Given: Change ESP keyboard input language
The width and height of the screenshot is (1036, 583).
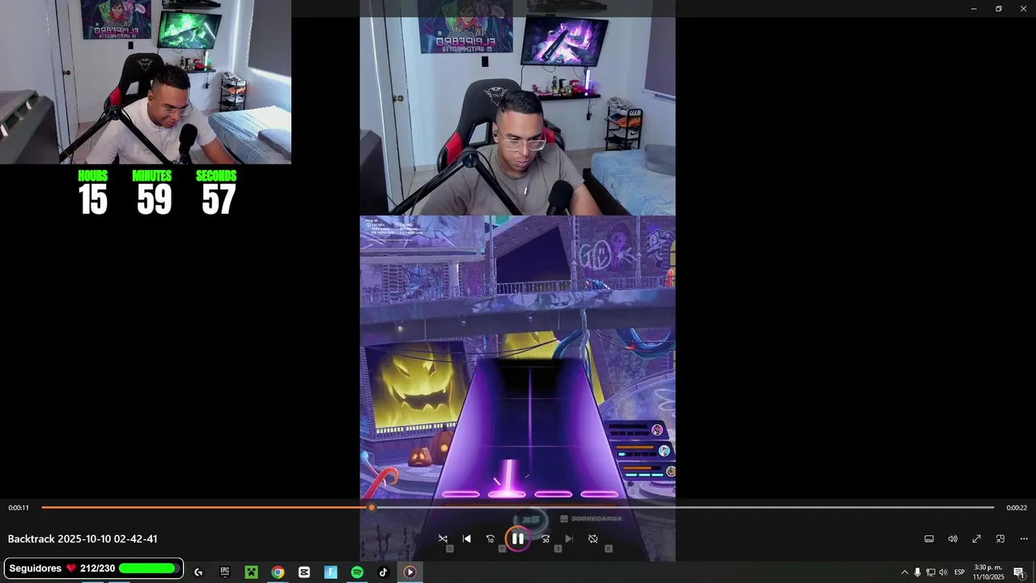Looking at the screenshot, I should click(x=960, y=572).
